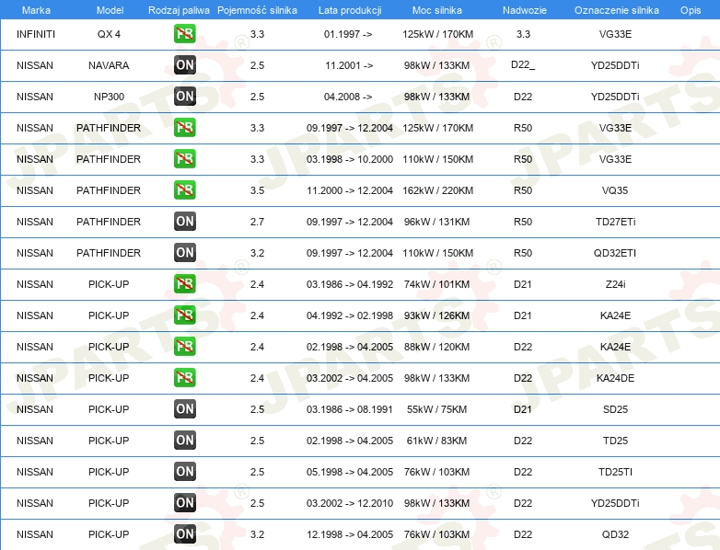Click engine code QD32ETI
Image resolution: width=720 pixels, height=550 pixels.
click(615, 253)
